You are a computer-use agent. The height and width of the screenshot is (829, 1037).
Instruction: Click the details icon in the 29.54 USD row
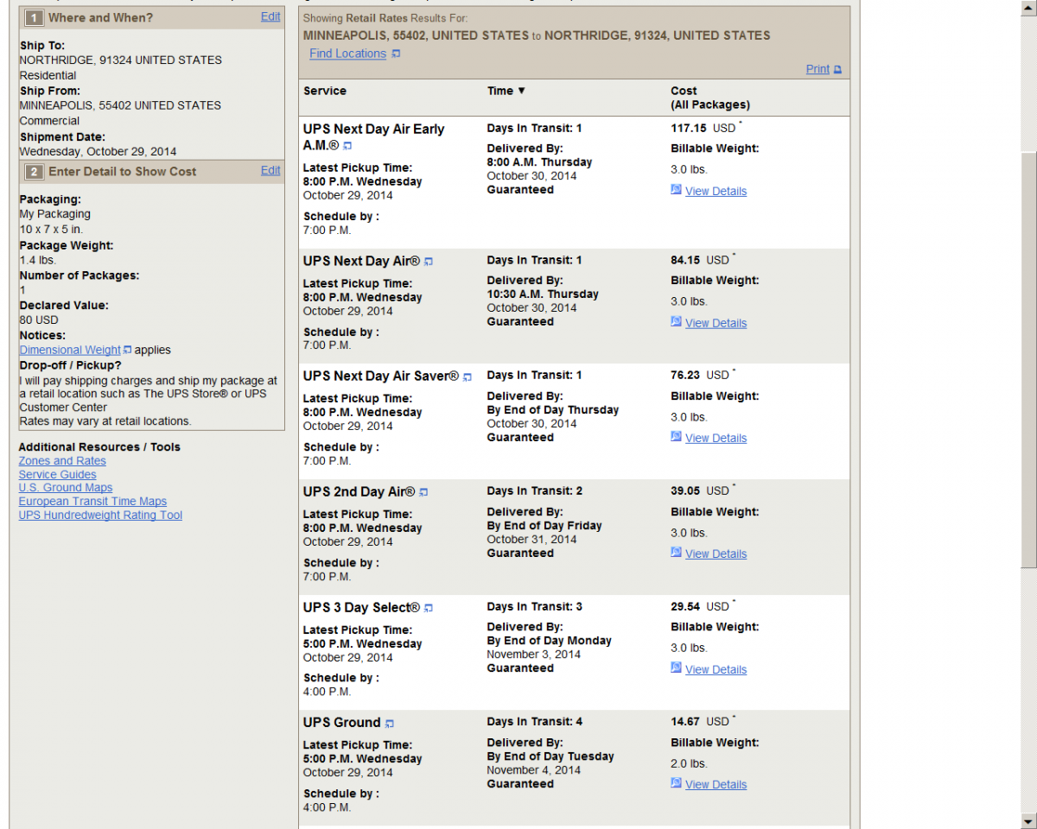(677, 668)
